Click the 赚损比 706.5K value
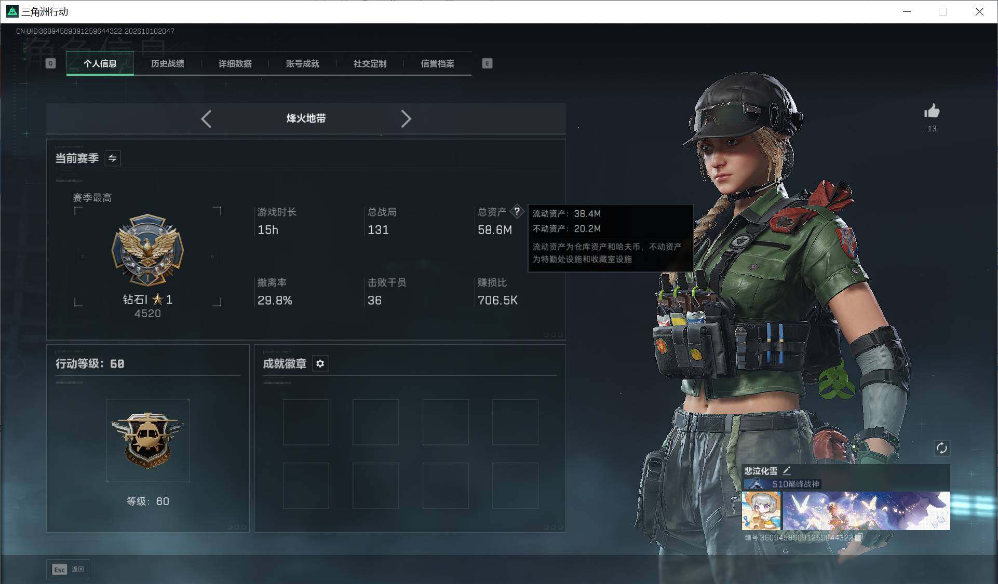 tap(497, 301)
